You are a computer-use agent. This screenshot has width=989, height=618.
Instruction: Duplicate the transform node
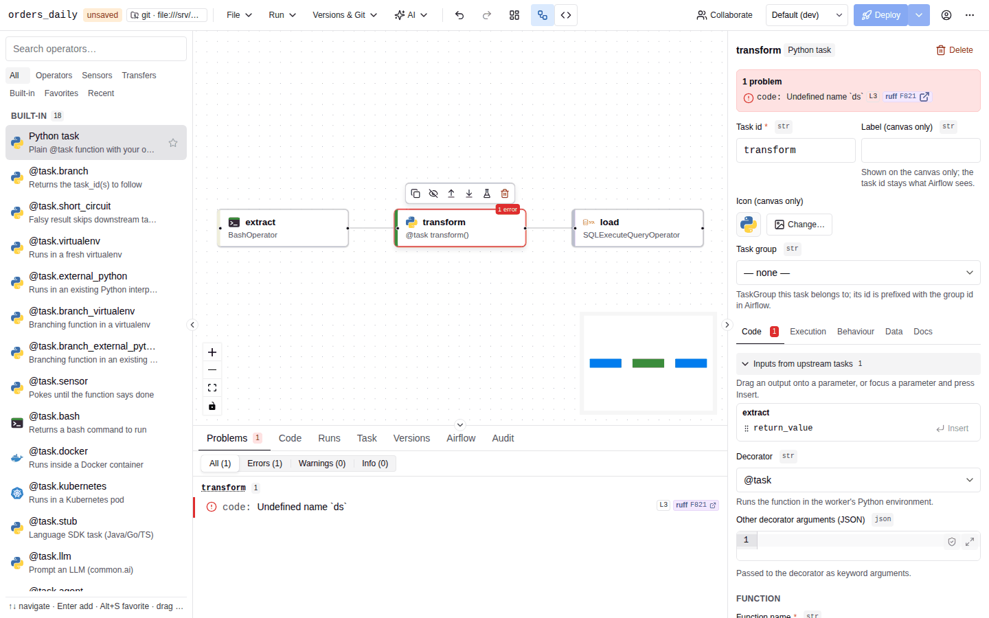[x=416, y=194]
